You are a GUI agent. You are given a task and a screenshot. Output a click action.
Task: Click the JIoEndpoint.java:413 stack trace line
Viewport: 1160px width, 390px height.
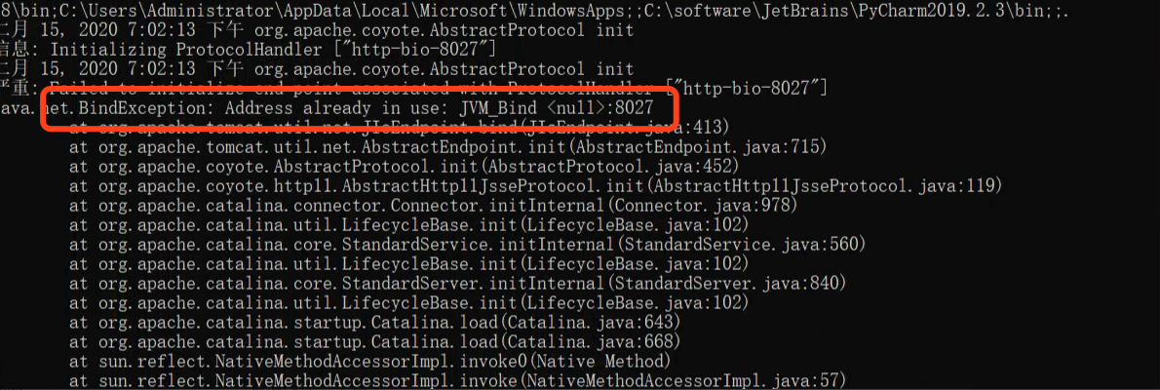pos(400,128)
